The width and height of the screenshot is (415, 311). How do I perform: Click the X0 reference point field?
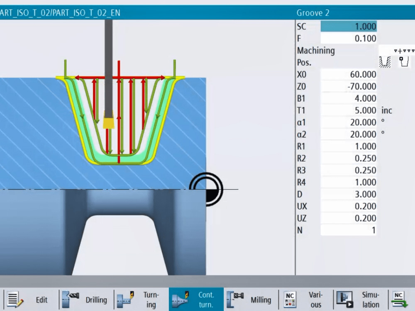click(349, 75)
